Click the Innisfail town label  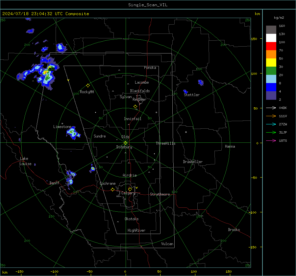(133, 119)
